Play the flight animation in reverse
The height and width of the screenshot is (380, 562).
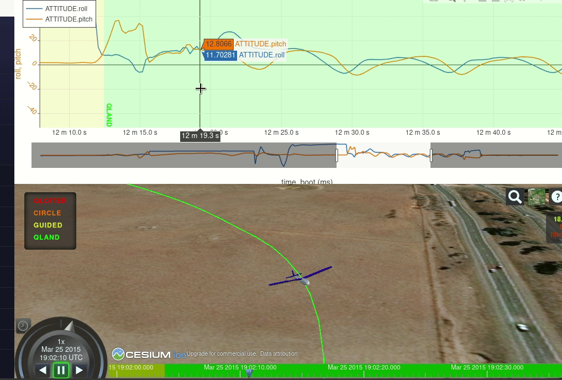coord(43,370)
